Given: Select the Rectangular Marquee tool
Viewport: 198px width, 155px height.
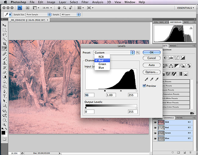Looking at the screenshot, I should click(5, 30).
